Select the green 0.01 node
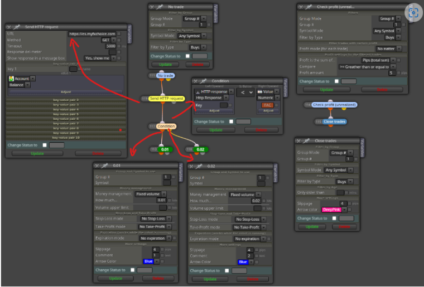Viewport: 424px width, 287px height. [x=165, y=149]
